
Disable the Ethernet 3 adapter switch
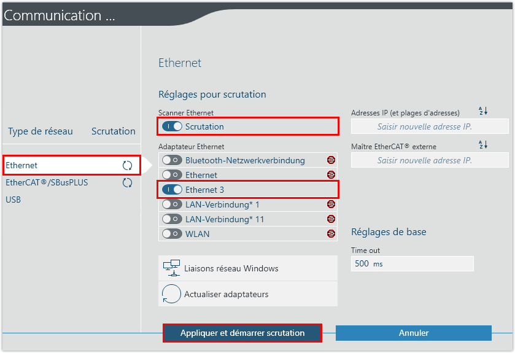tap(172, 190)
